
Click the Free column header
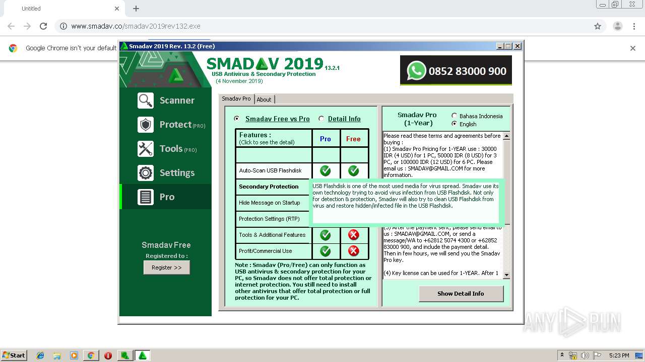pos(354,139)
